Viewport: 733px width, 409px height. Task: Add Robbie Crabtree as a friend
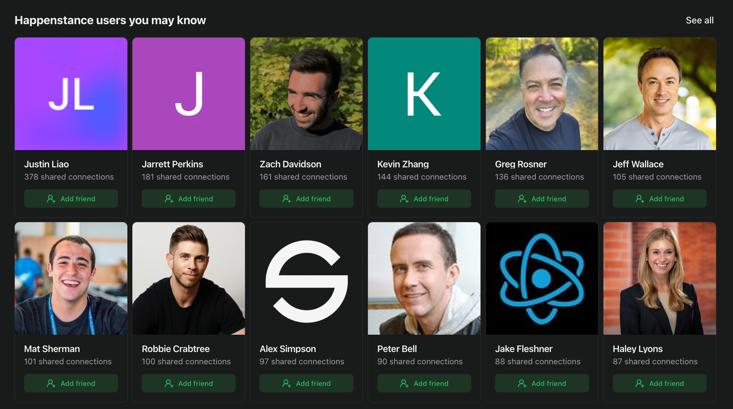coord(189,383)
